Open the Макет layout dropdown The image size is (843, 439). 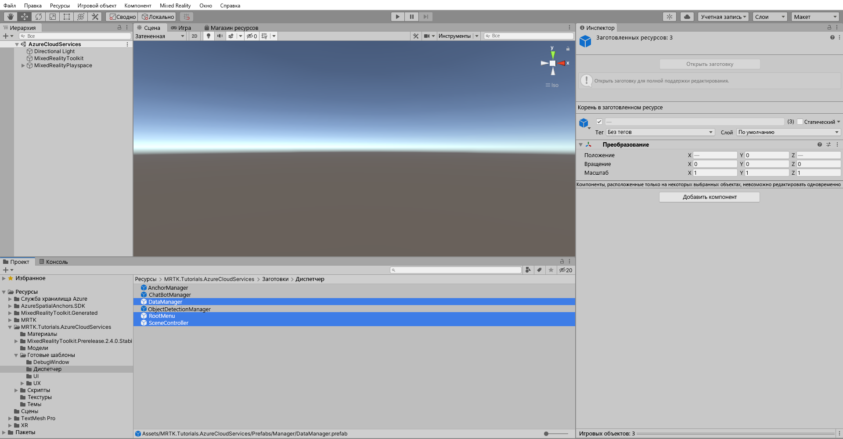(x=815, y=17)
